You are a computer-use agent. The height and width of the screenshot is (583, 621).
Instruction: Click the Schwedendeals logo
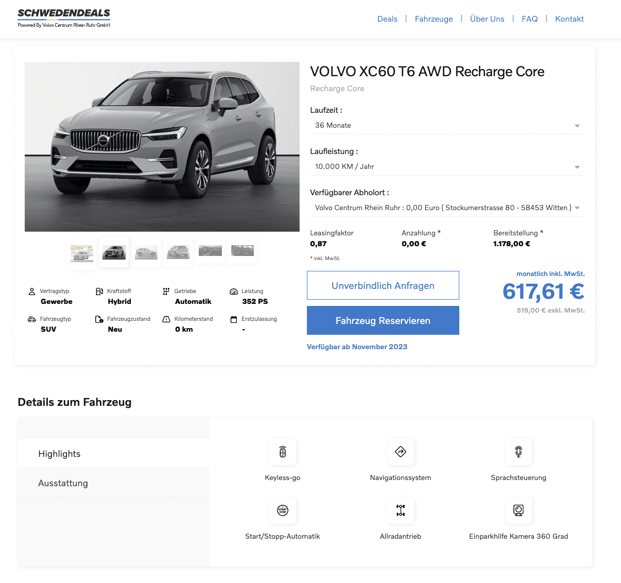tap(64, 18)
